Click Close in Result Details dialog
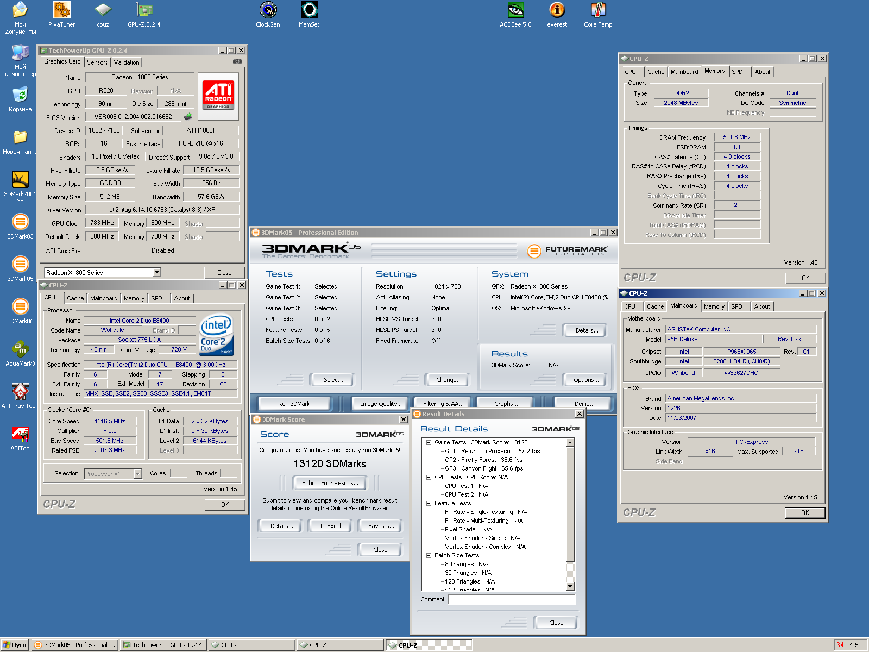The width and height of the screenshot is (869, 652). [x=556, y=623]
